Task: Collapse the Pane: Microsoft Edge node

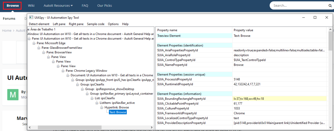Action: [34, 43]
